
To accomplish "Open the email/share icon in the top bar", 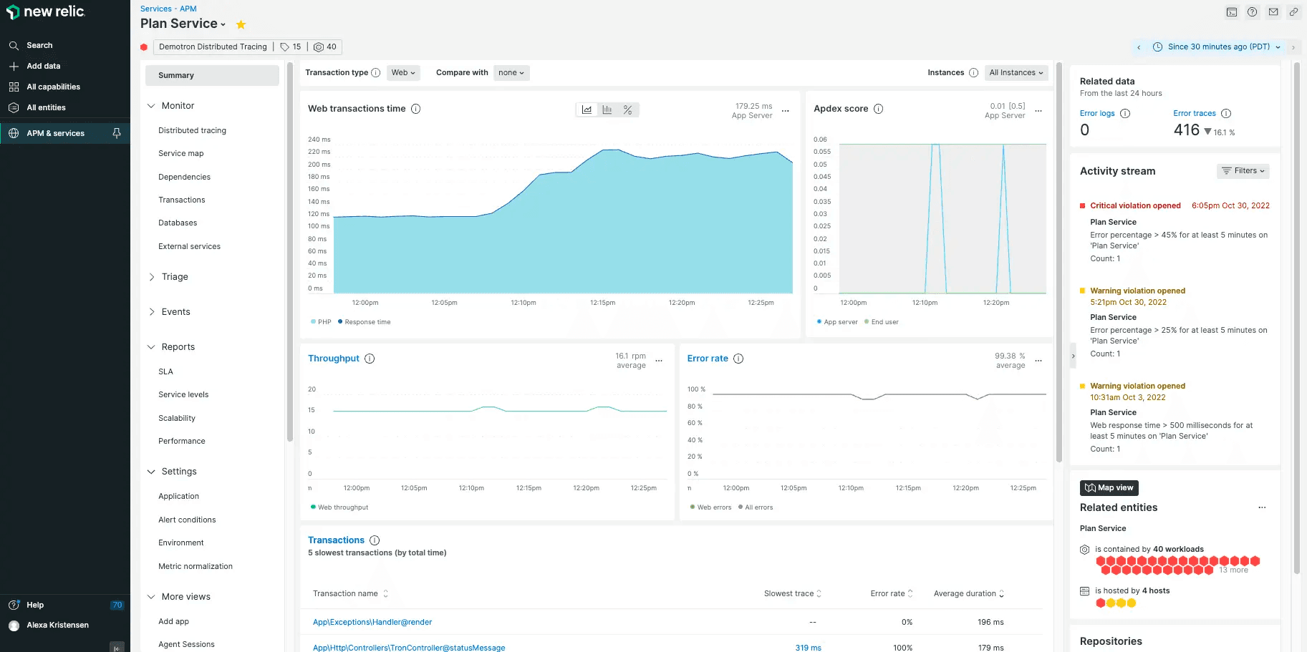I will pos(1273,12).
